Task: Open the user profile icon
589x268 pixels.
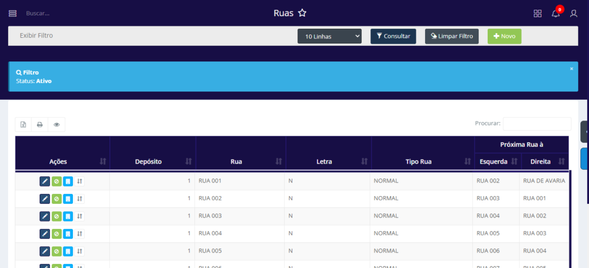Action: (x=573, y=13)
